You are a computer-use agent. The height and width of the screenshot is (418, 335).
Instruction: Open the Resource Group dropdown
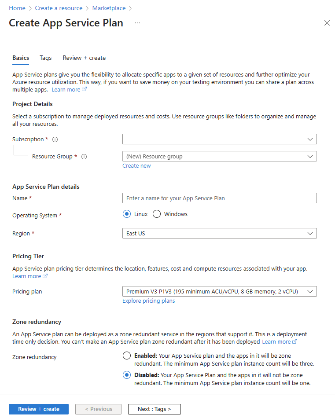pyautogui.click(x=219, y=156)
